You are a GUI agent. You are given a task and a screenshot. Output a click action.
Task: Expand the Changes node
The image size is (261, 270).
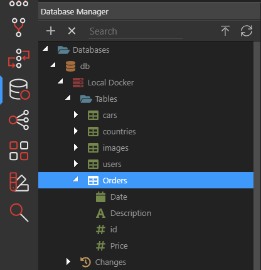coord(68,262)
